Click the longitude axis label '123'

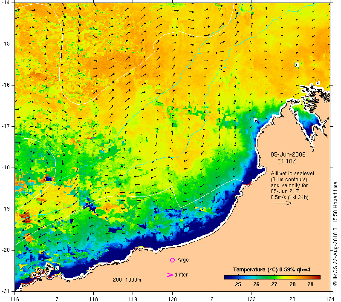291,299
